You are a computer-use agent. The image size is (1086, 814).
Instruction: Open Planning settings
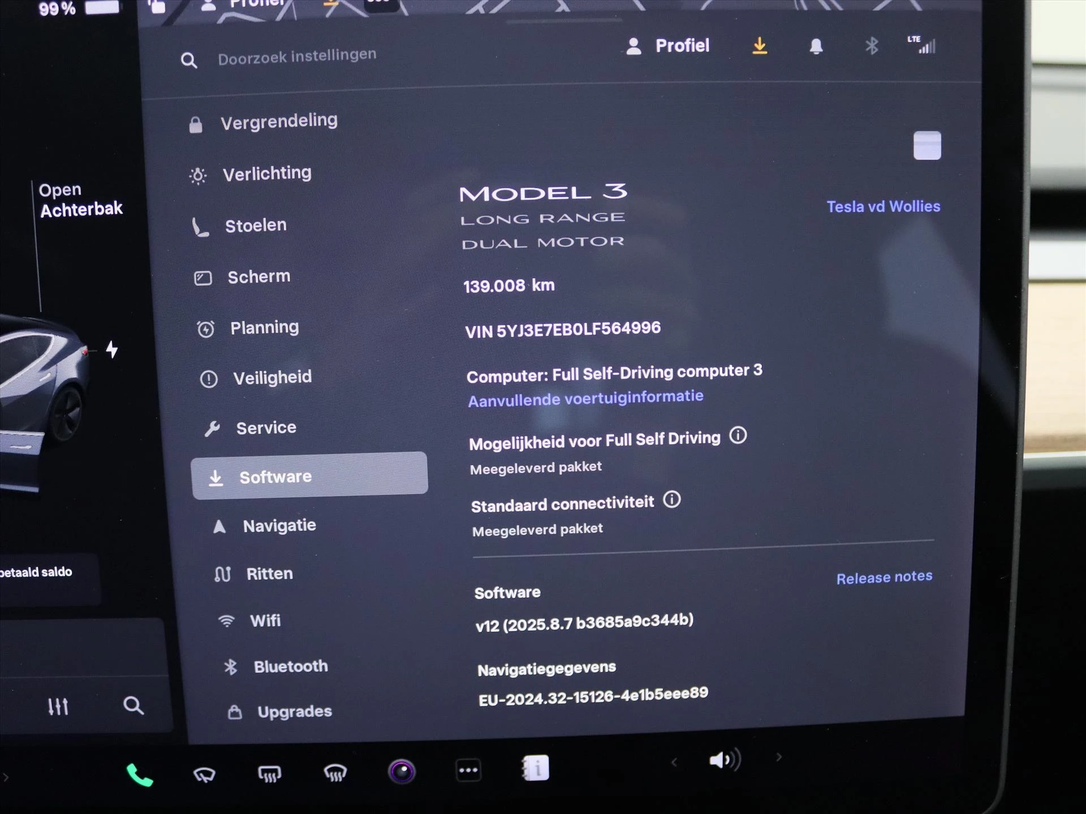tap(248, 328)
